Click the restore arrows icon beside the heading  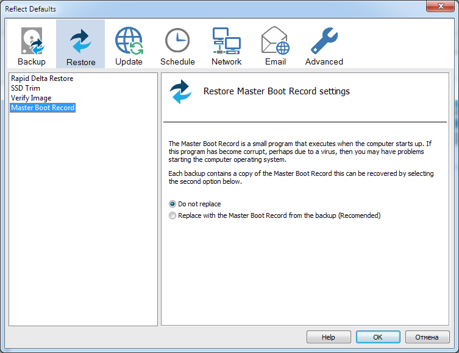click(x=180, y=92)
